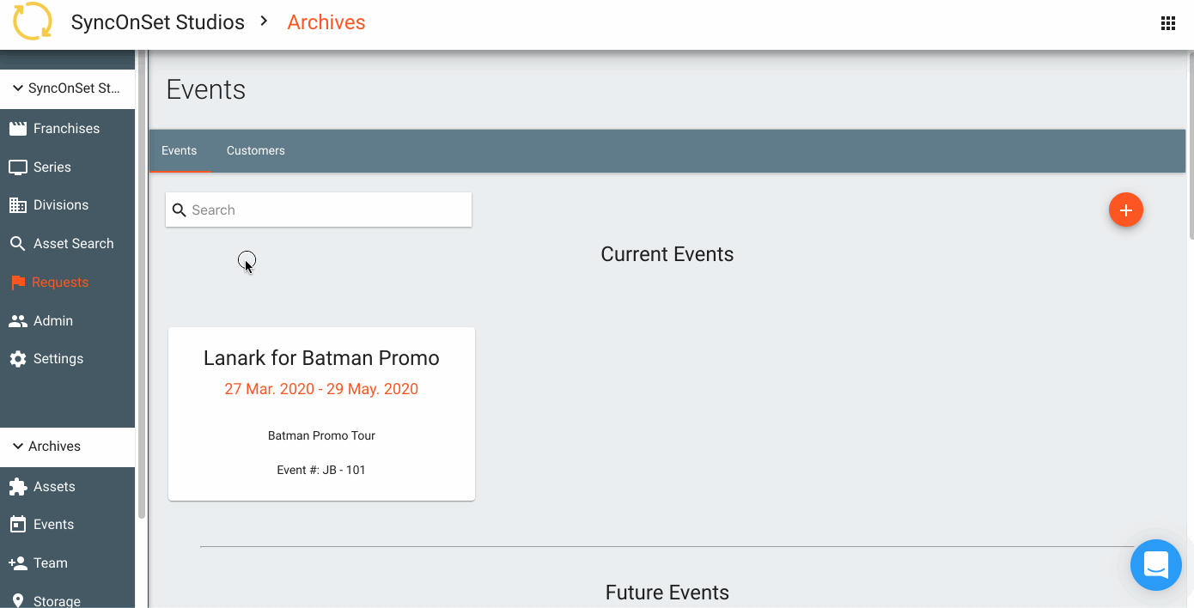Open the Franchises clapperboard icon
The width and height of the screenshot is (1194, 608).
[x=17, y=129]
